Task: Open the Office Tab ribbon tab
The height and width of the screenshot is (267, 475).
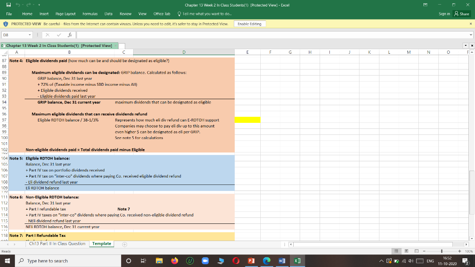Action: tap(162, 14)
